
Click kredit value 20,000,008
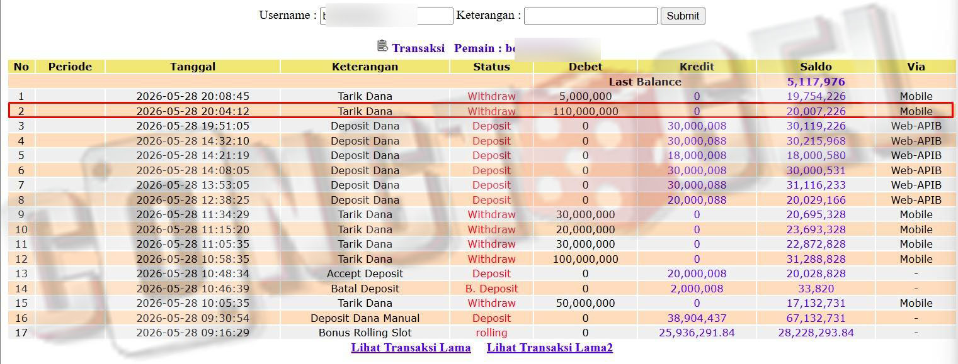click(697, 273)
